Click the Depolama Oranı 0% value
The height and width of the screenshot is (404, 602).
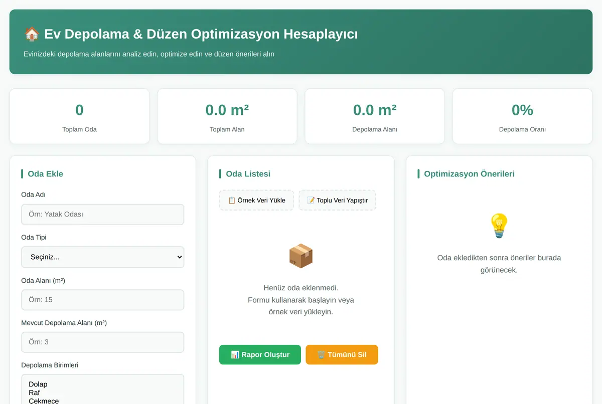pyautogui.click(x=522, y=110)
